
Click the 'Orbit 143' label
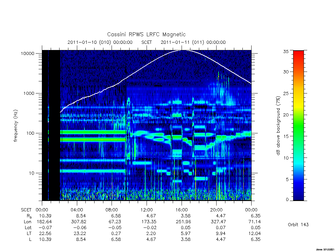click(298, 225)
